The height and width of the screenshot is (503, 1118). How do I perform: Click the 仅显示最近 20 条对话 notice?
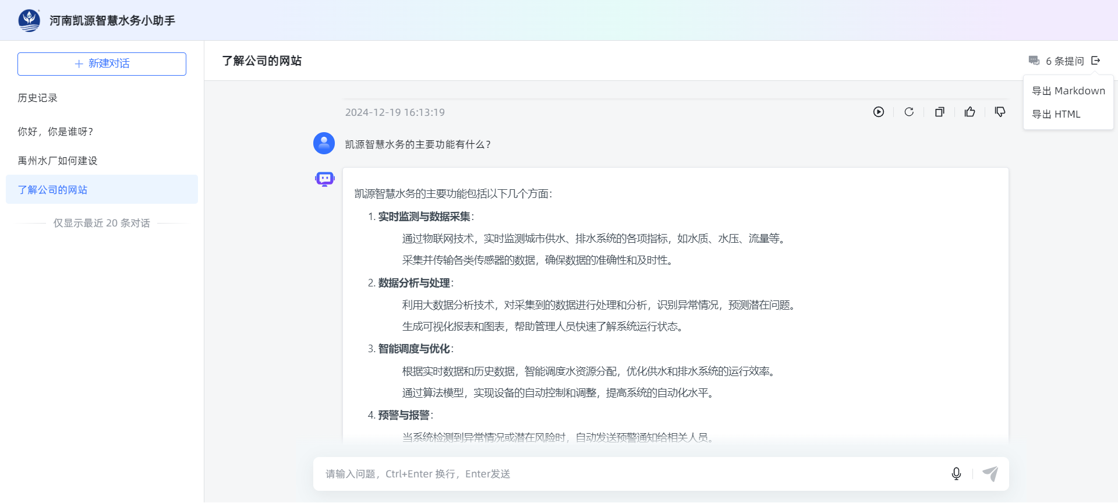(x=102, y=223)
